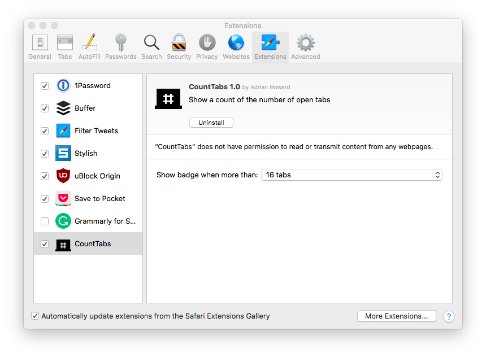The image size is (486, 357).
Task: Disable the Filter Tweets extension checkbox
Action: pos(45,131)
